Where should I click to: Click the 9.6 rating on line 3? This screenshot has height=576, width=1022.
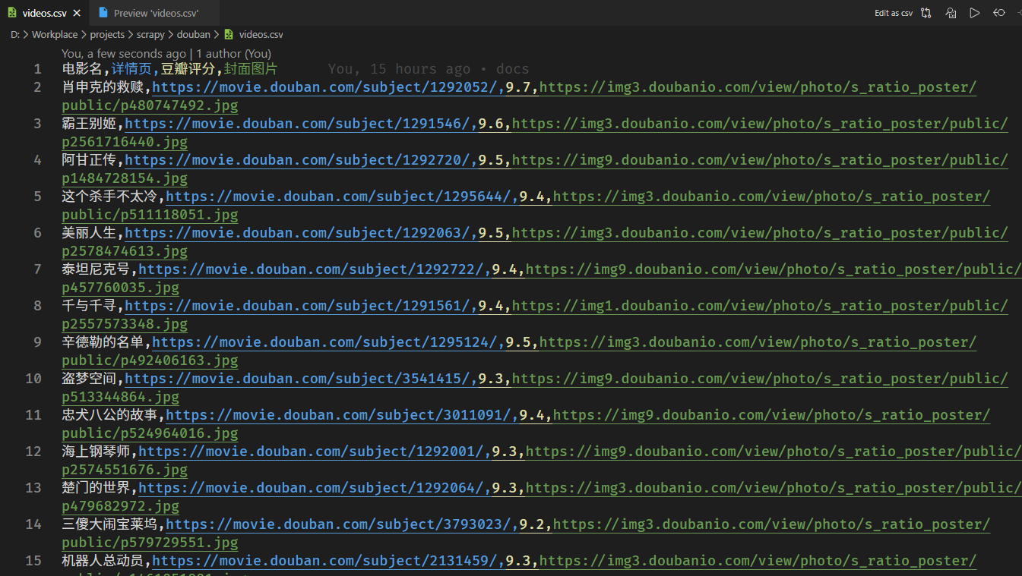(x=491, y=124)
